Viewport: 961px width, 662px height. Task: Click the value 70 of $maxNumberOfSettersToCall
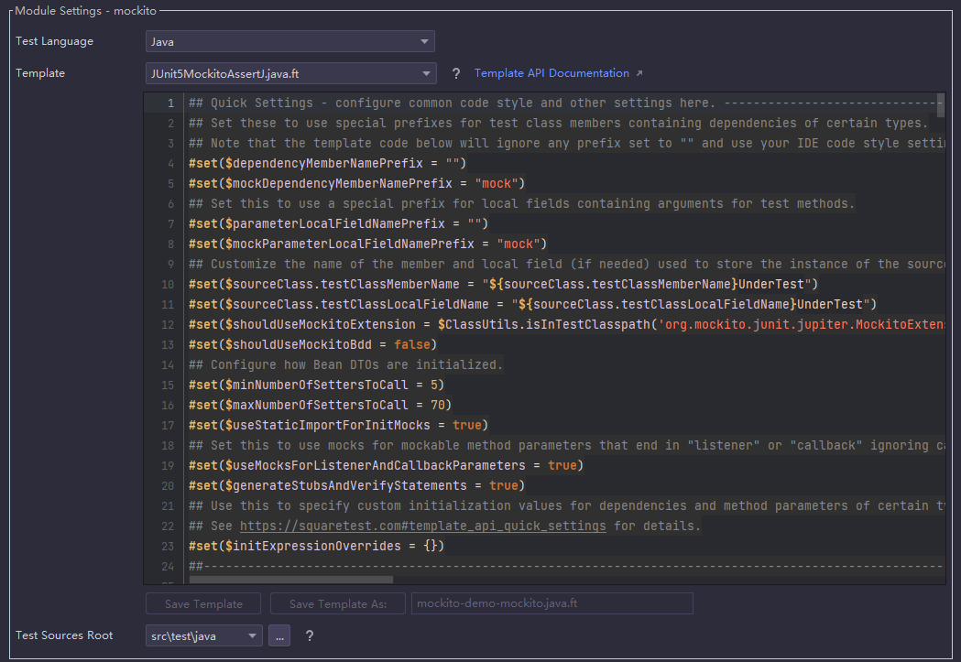click(x=438, y=406)
